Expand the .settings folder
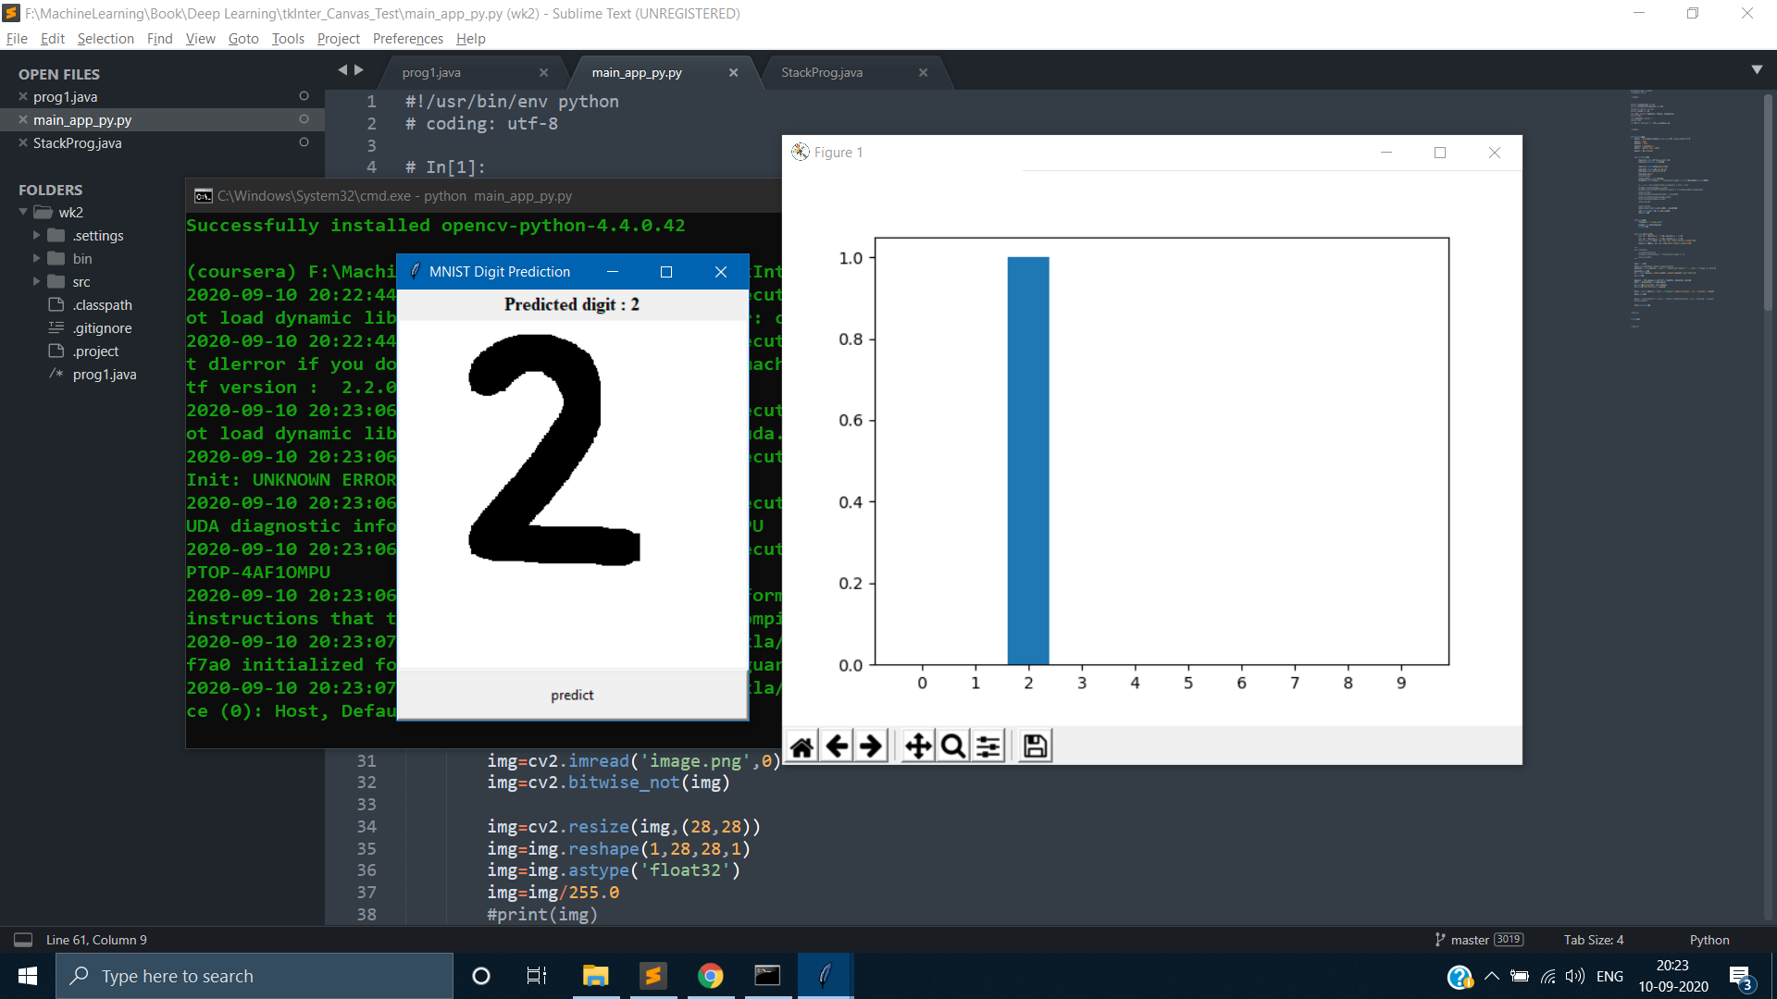The height and width of the screenshot is (999, 1777). [37, 235]
